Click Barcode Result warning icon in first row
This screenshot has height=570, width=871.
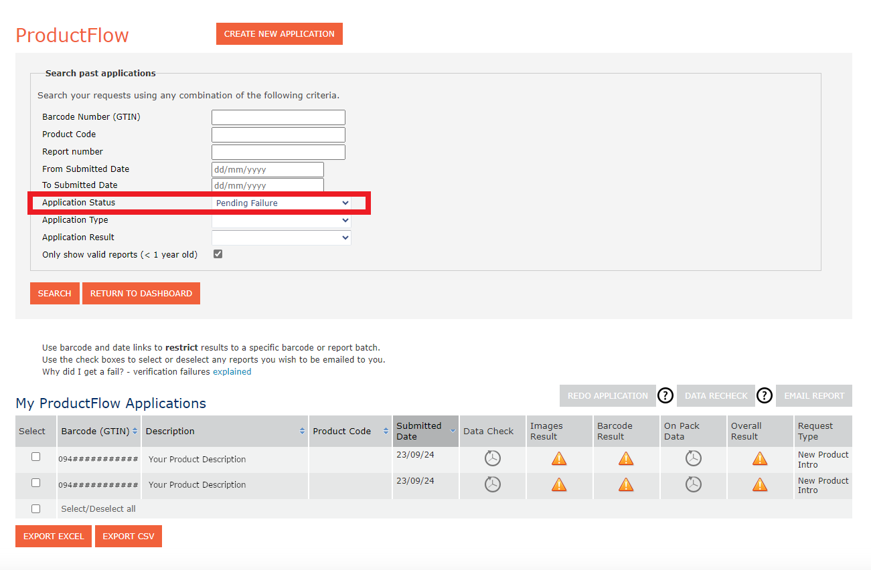[626, 459]
